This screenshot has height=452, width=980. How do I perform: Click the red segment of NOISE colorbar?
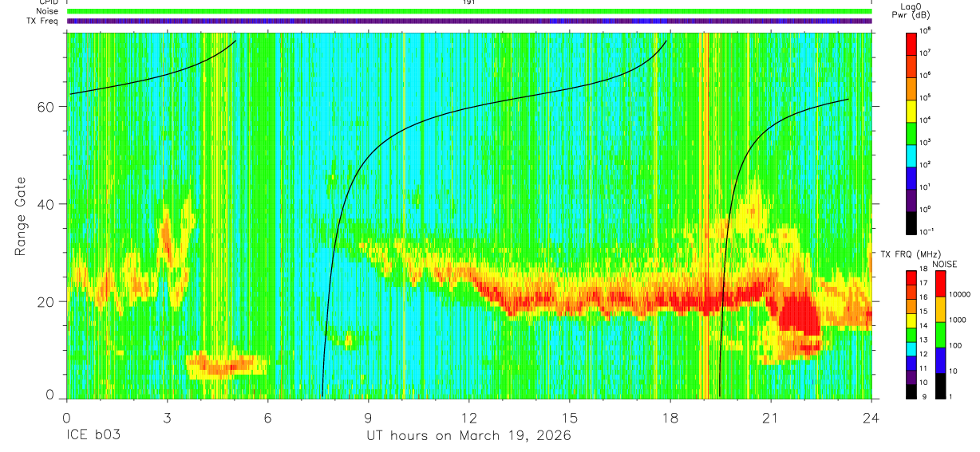(939, 283)
